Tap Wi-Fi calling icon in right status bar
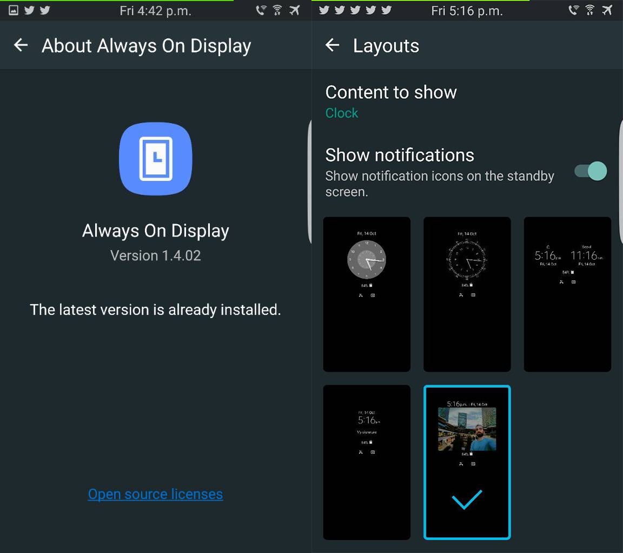Viewport: 623px width, 553px height. click(x=573, y=10)
